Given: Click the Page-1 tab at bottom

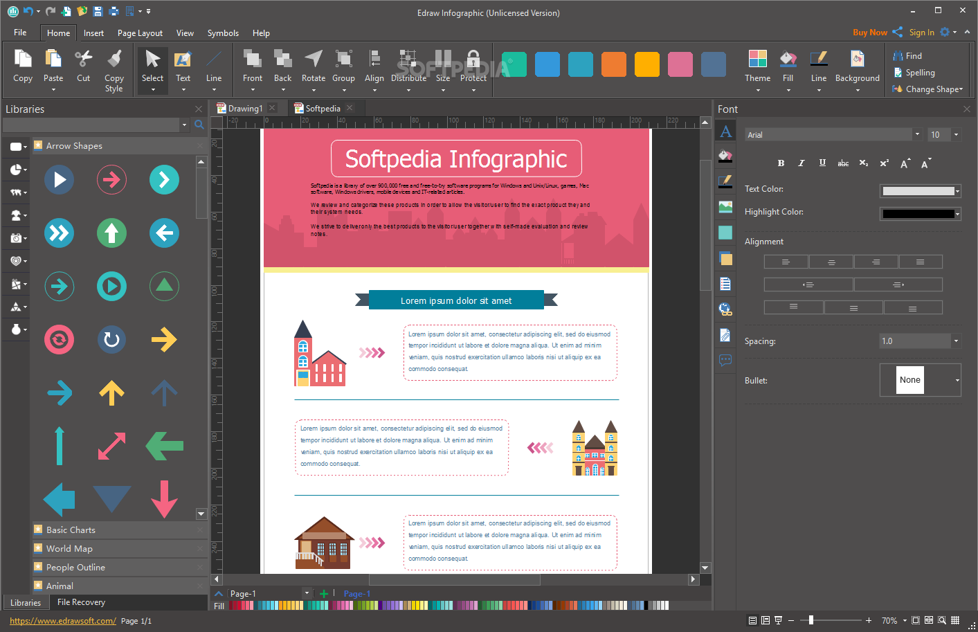Looking at the screenshot, I should tap(356, 594).
